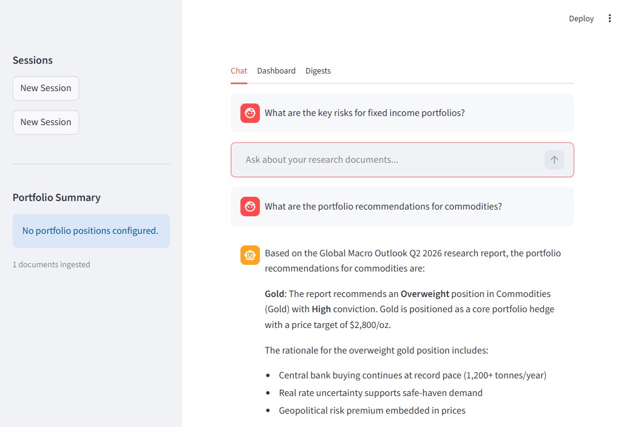Click the 'Geopolitical risk premium' bullet

click(372, 411)
